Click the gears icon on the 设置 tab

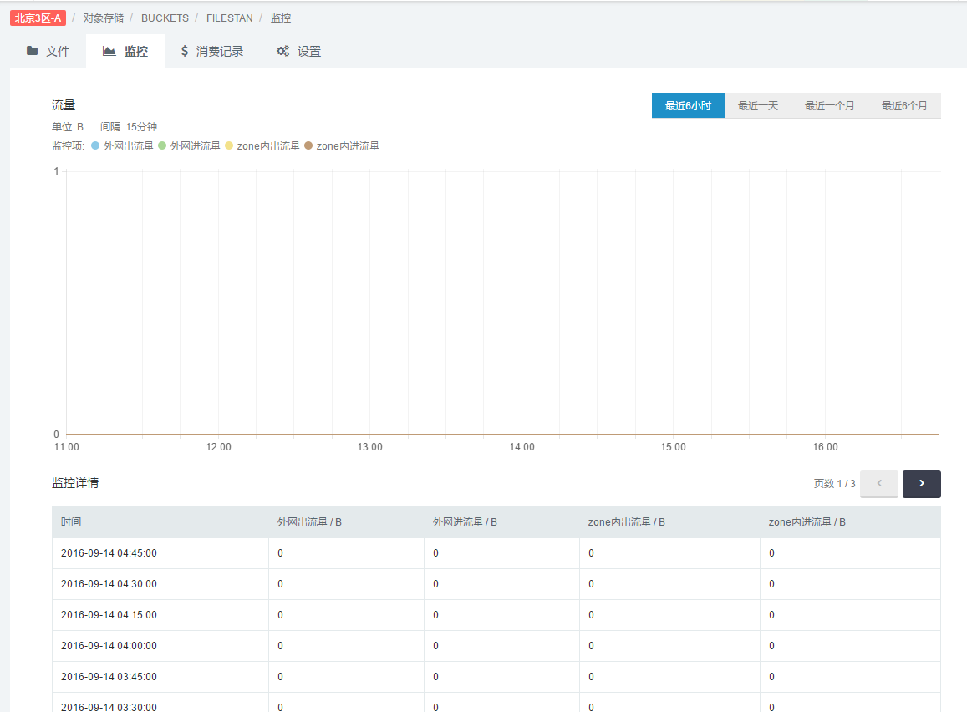click(x=282, y=51)
